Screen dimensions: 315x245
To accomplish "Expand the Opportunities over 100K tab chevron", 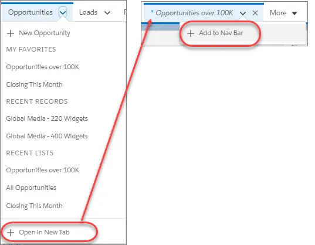I will 243,13.
